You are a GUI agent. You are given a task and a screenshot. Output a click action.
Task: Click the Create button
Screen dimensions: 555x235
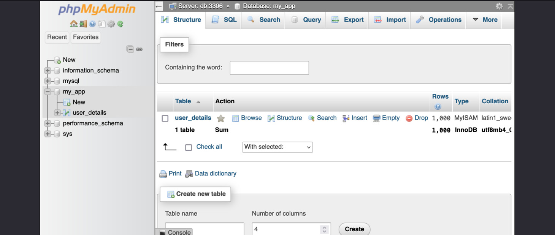coord(354,229)
